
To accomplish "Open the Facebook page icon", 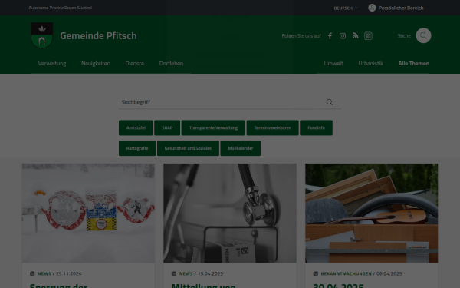I will (330, 36).
